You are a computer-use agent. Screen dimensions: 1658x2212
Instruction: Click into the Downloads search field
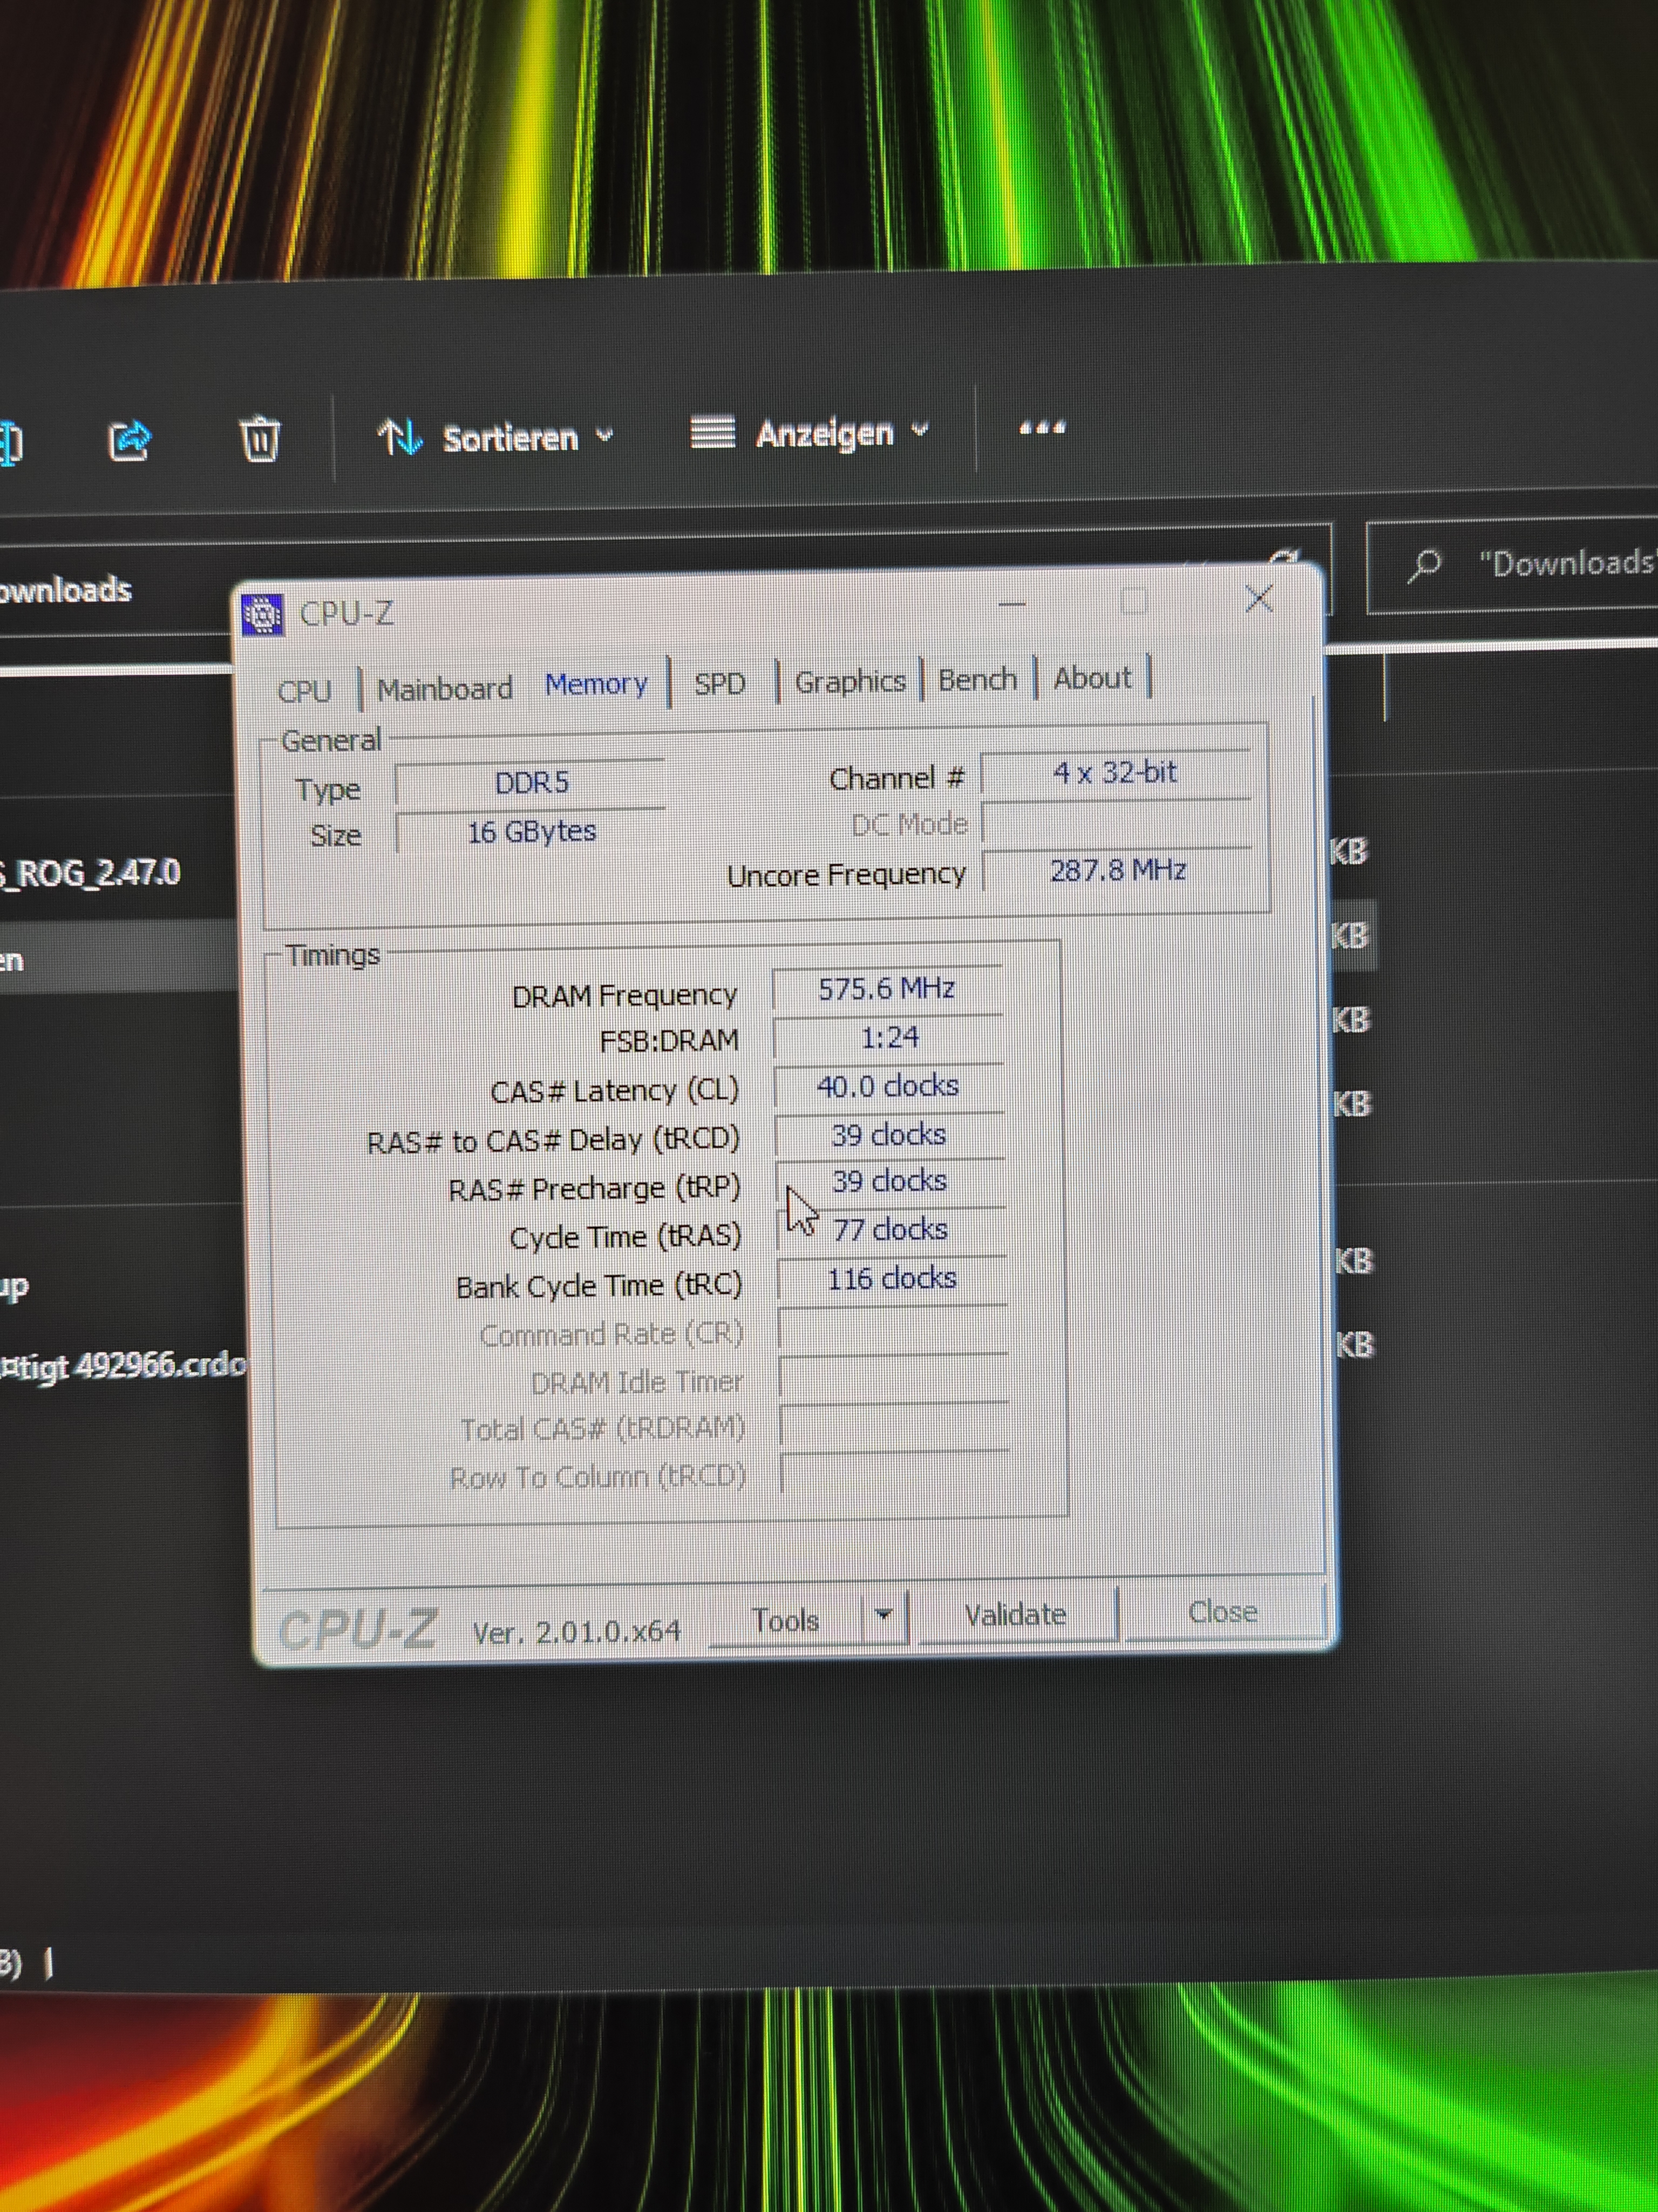coord(1564,564)
